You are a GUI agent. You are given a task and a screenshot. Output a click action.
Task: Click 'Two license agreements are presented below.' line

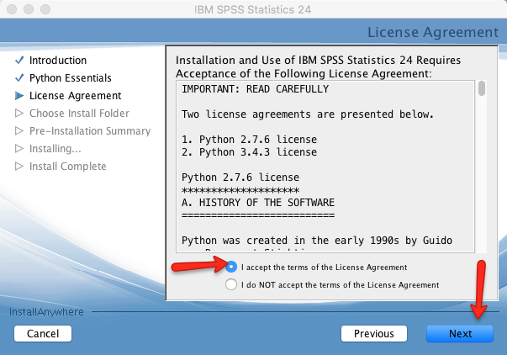tap(308, 114)
